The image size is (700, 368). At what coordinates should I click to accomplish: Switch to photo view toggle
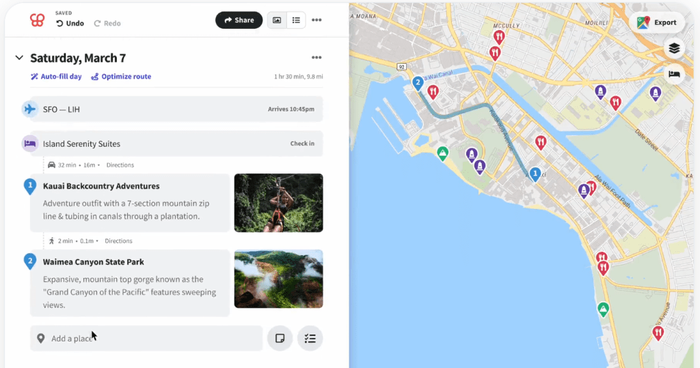(x=276, y=20)
